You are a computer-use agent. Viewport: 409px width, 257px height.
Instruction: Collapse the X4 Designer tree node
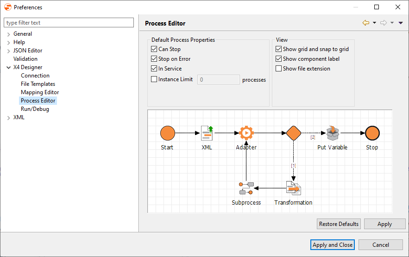[9, 67]
